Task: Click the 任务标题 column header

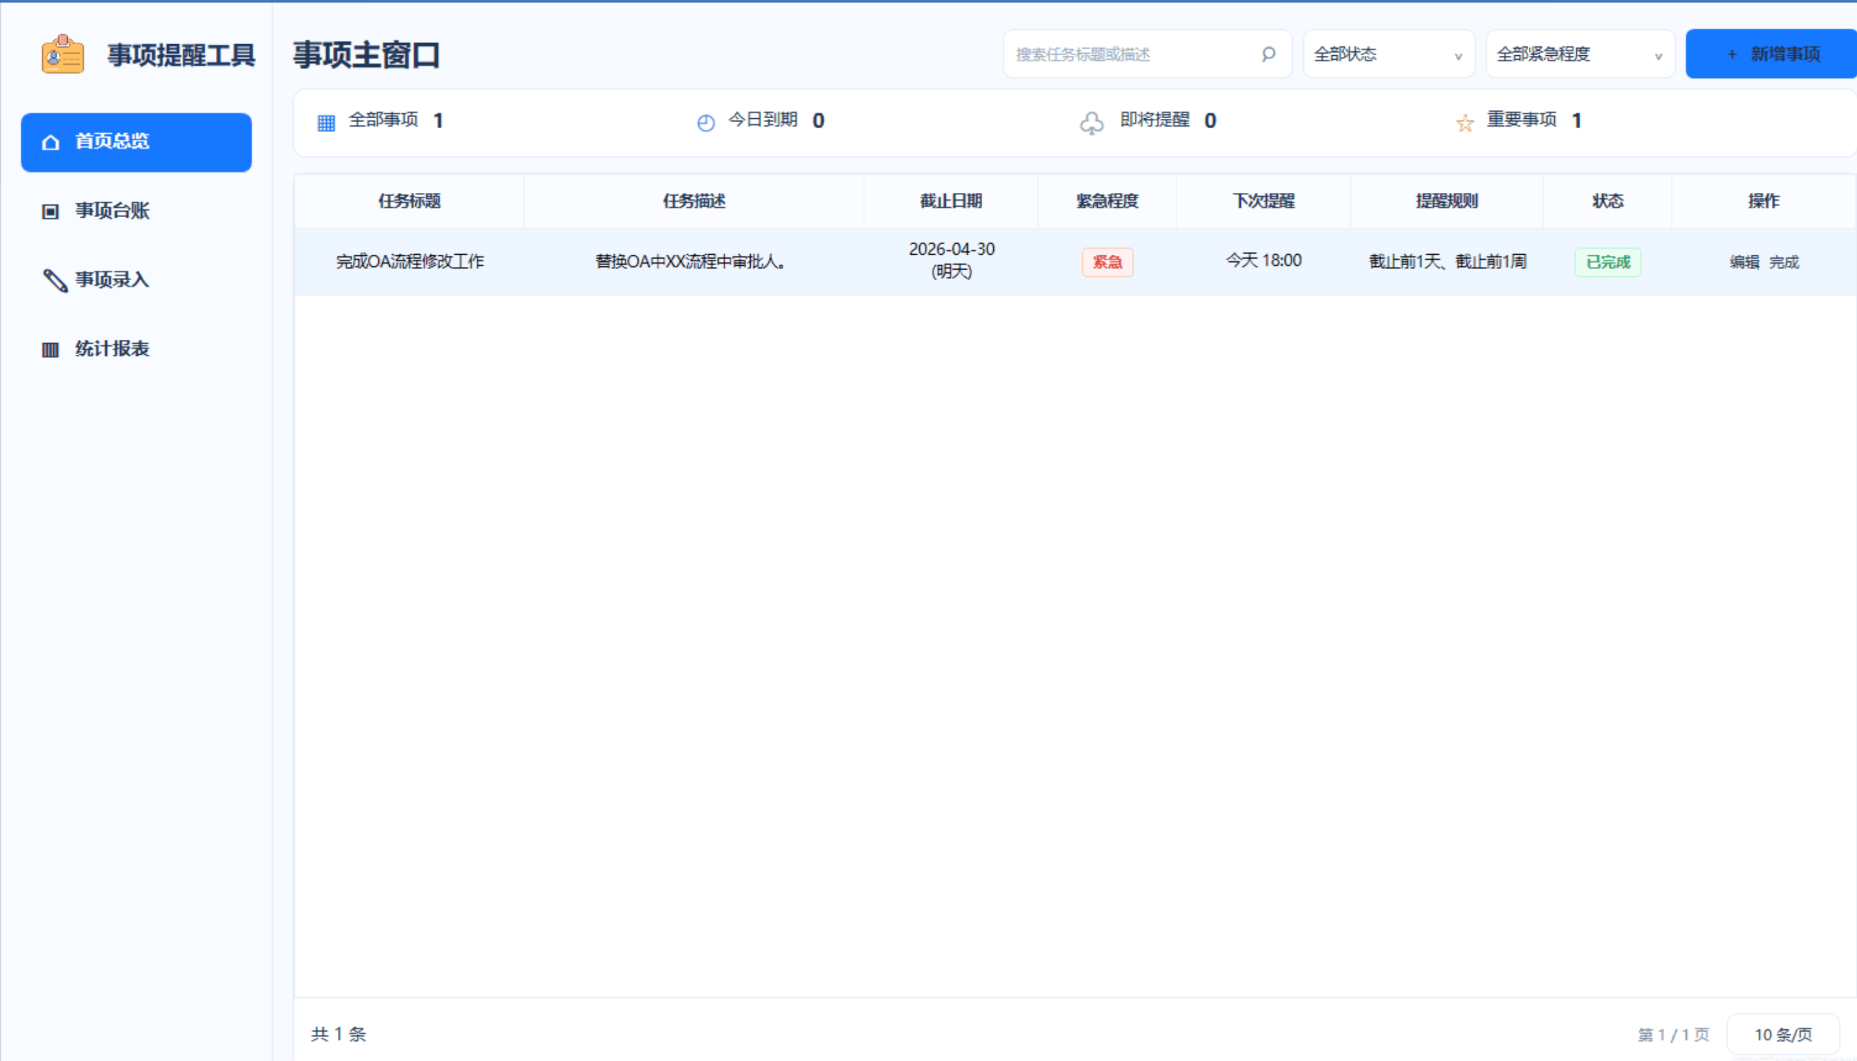Action: point(409,201)
